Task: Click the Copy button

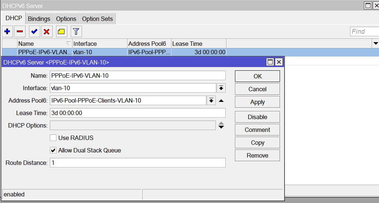Action: (x=257, y=143)
